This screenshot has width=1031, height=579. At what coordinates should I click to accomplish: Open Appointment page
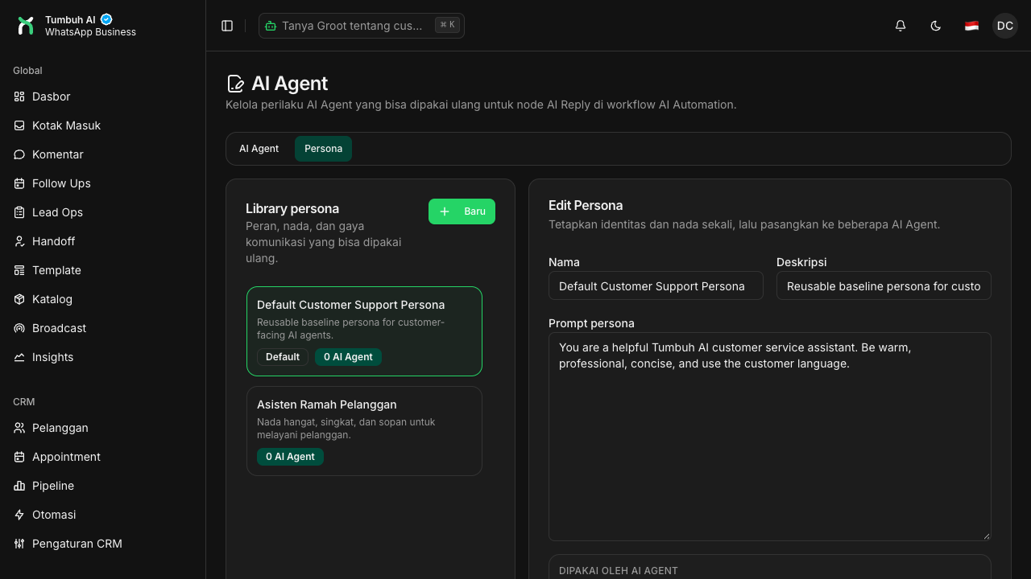(x=102, y=457)
